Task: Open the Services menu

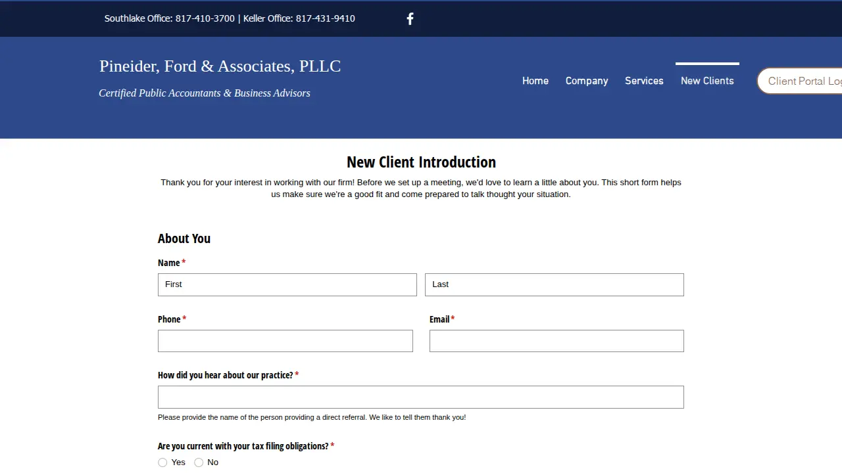Action: point(644,81)
